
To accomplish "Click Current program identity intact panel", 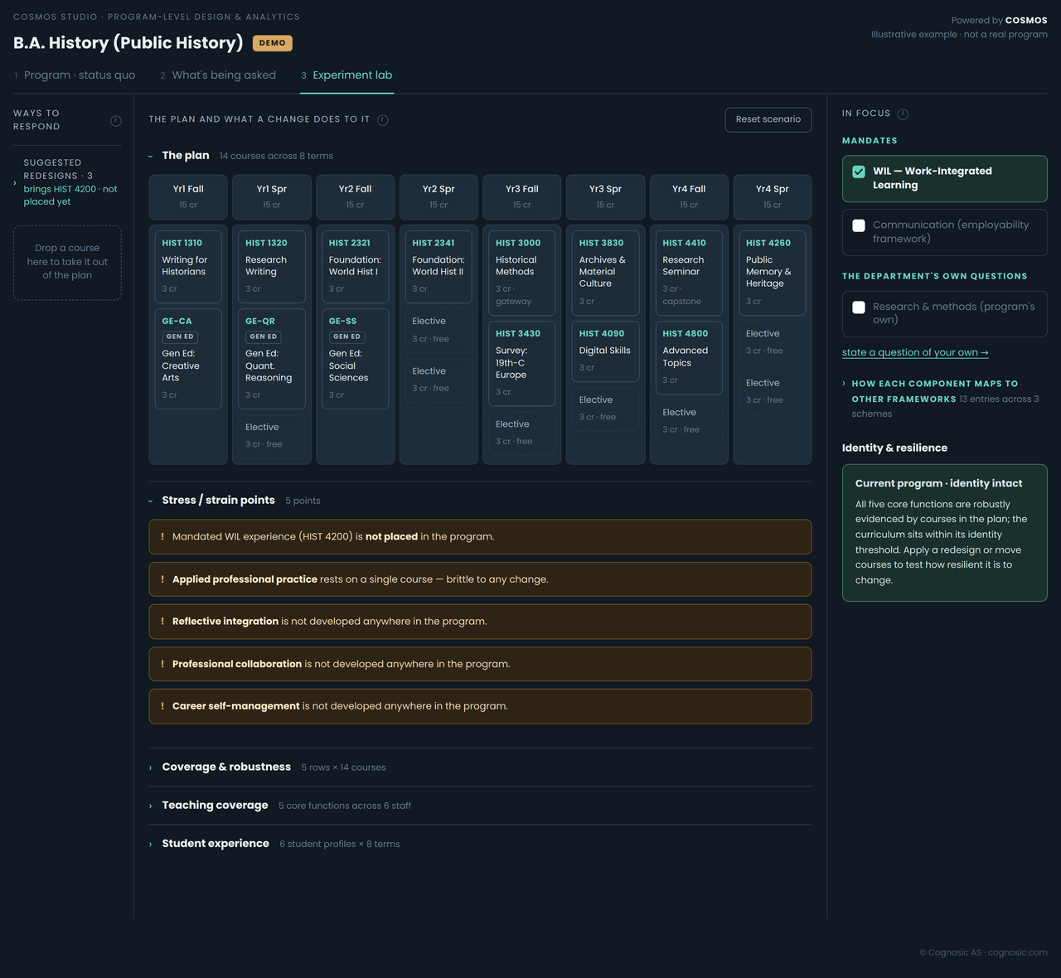I will click(x=945, y=532).
